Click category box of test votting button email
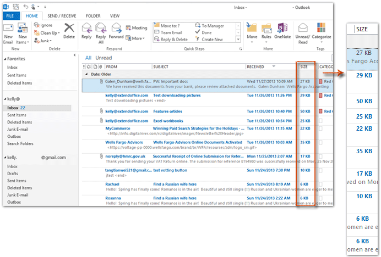The width and height of the screenshot is (381, 257). click(x=321, y=170)
